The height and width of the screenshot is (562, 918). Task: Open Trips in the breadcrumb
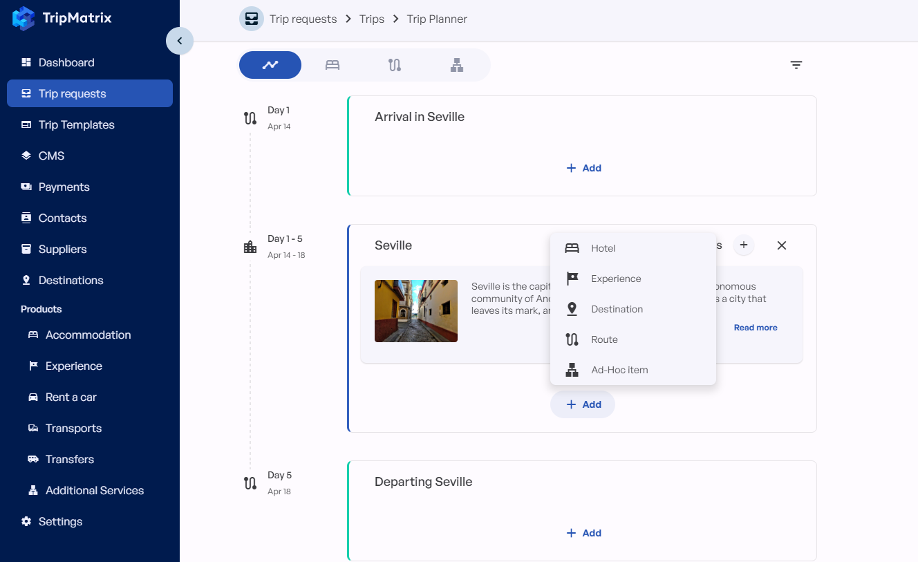point(371,19)
